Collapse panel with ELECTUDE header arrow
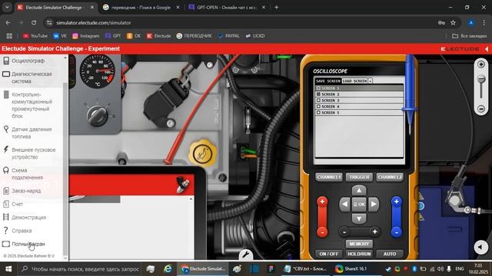The image size is (492, 276). pyautogui.click(x=487, y=49)
